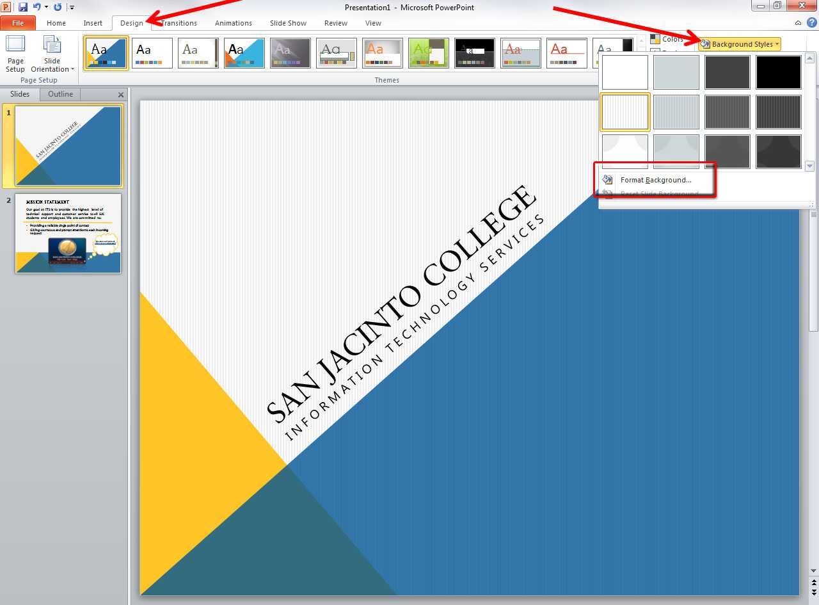Image resolution: width=819 pixels, height=605 pixels.
Task: Open the Background Styles dropdown
Action: 739,44
